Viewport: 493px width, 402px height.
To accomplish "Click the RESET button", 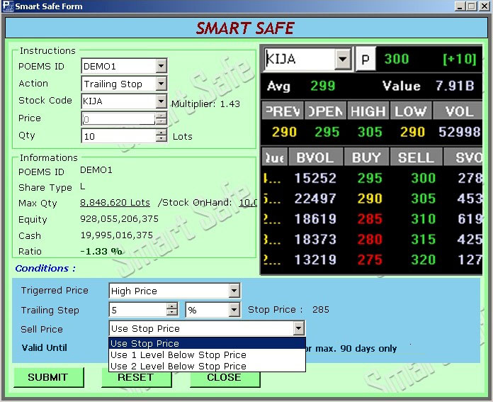I will pos(136,379).
